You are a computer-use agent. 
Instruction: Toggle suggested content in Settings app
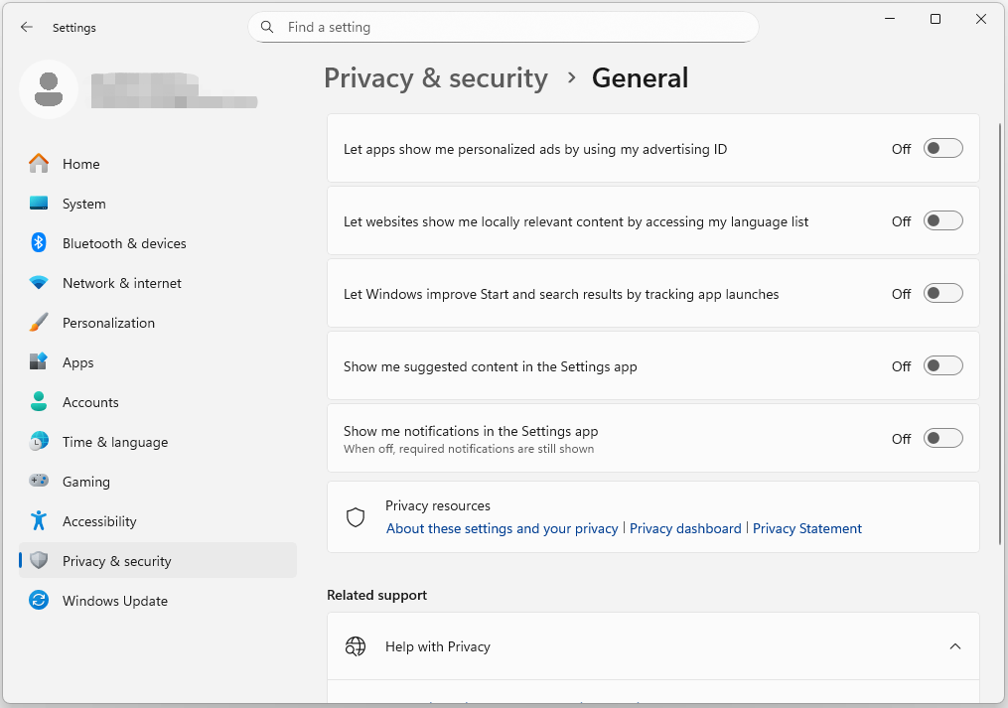point(942,365)
